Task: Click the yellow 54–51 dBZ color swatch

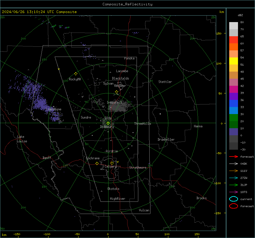Action: (x=233, y=61)
